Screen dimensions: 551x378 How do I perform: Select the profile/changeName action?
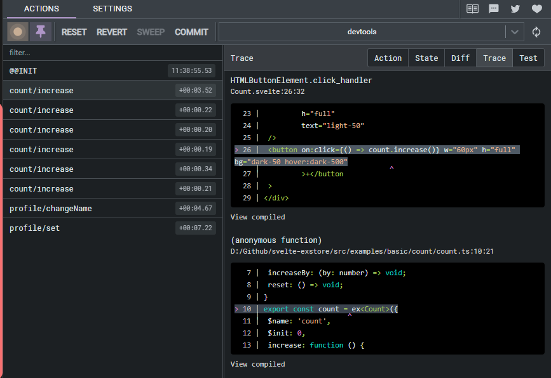112,208
